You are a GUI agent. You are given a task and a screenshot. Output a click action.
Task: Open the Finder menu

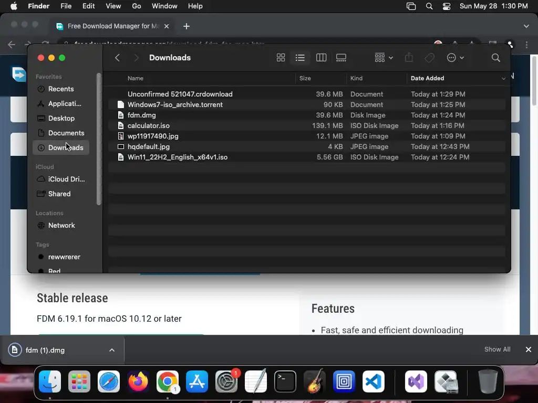[38, 6]
